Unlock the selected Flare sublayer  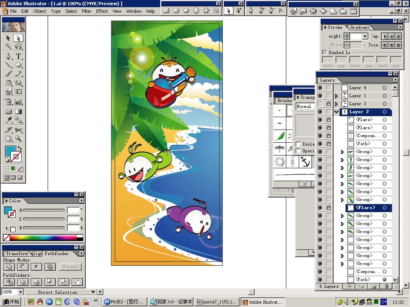pos(329,208)
